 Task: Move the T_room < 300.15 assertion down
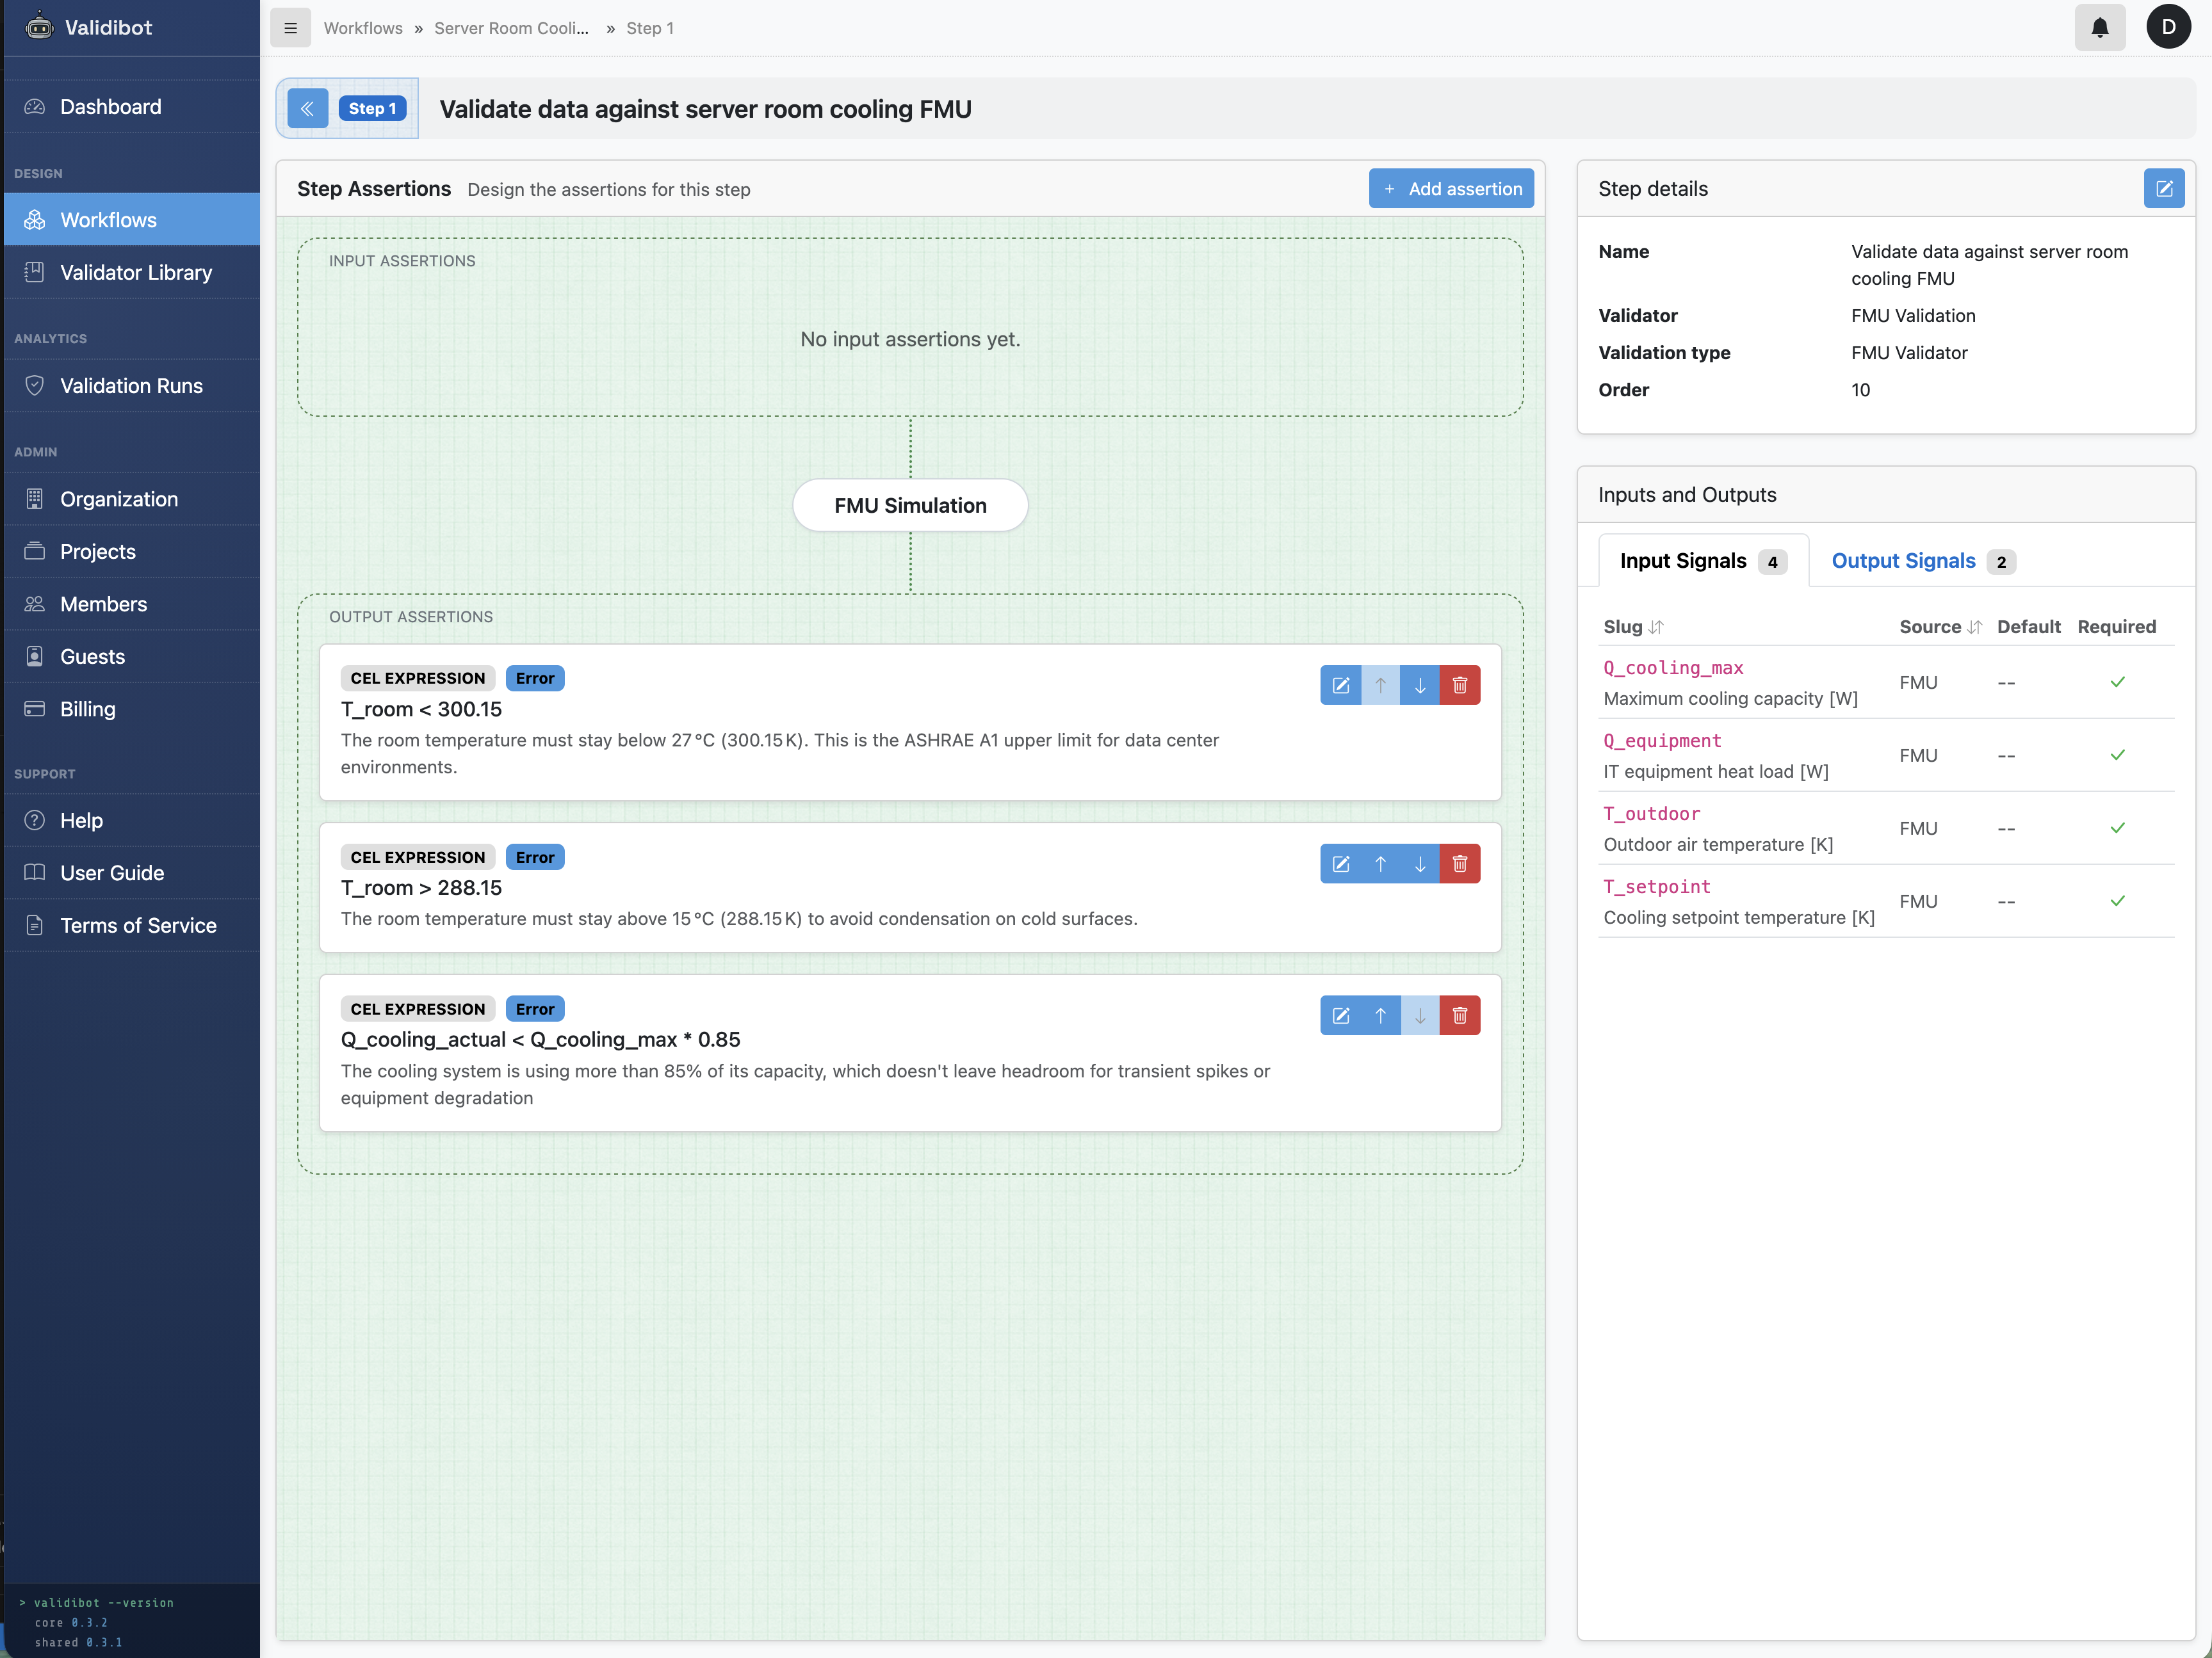[x=1420, y=684]
